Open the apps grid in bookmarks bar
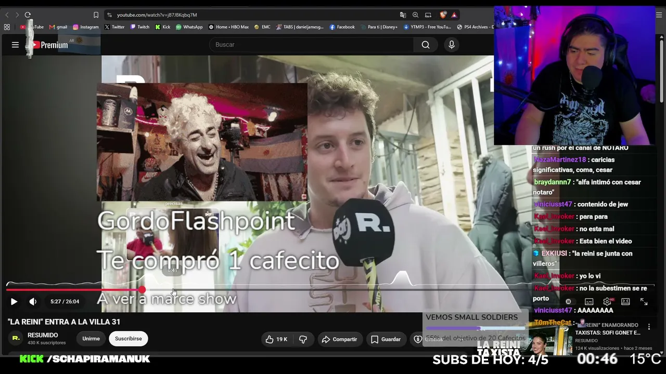This screenshot has width=666, height=374. [7, 27]
